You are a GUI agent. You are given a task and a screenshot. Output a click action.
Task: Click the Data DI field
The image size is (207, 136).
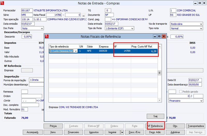(195, 80)
